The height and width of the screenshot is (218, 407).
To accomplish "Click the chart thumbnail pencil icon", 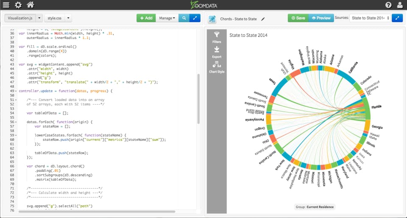I will pyautogui.click(x=212, y=19).
